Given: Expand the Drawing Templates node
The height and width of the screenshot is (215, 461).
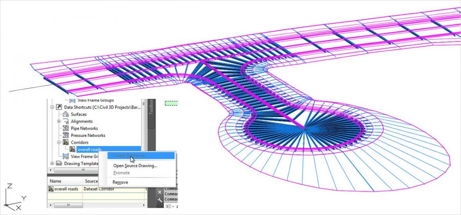Looking at the screenshot, I should tap(52, 164).
